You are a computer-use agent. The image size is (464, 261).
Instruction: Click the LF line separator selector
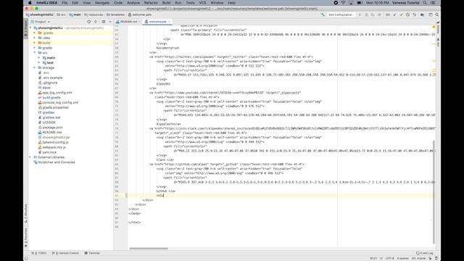tap(381, 258)
